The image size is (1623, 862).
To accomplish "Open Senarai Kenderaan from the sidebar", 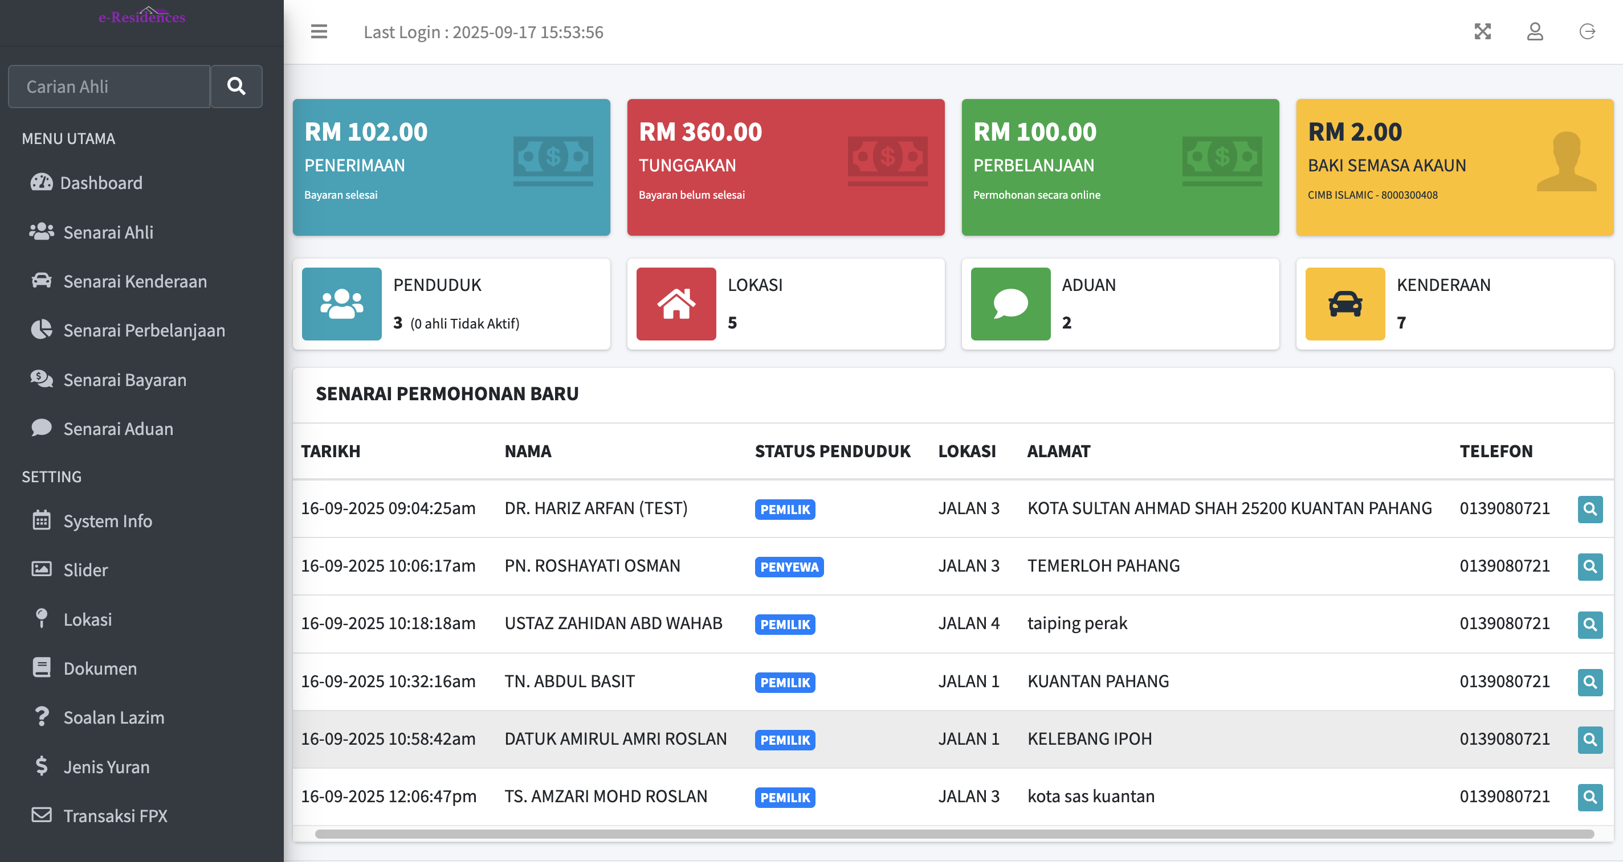I will 134,281.
